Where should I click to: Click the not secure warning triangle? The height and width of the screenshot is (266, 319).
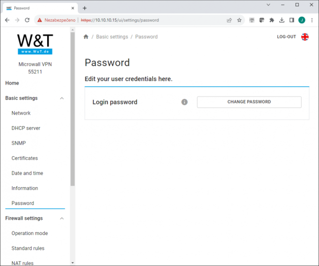[x=40, y=20]
